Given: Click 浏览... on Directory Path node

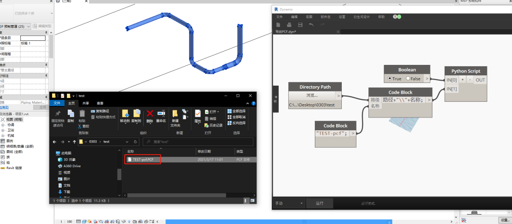Looking at the screenshot, I should coord(312,96).
